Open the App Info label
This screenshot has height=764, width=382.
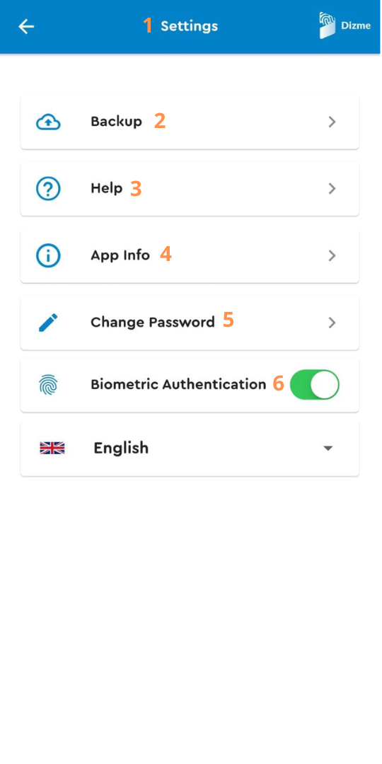click(120, 255)
